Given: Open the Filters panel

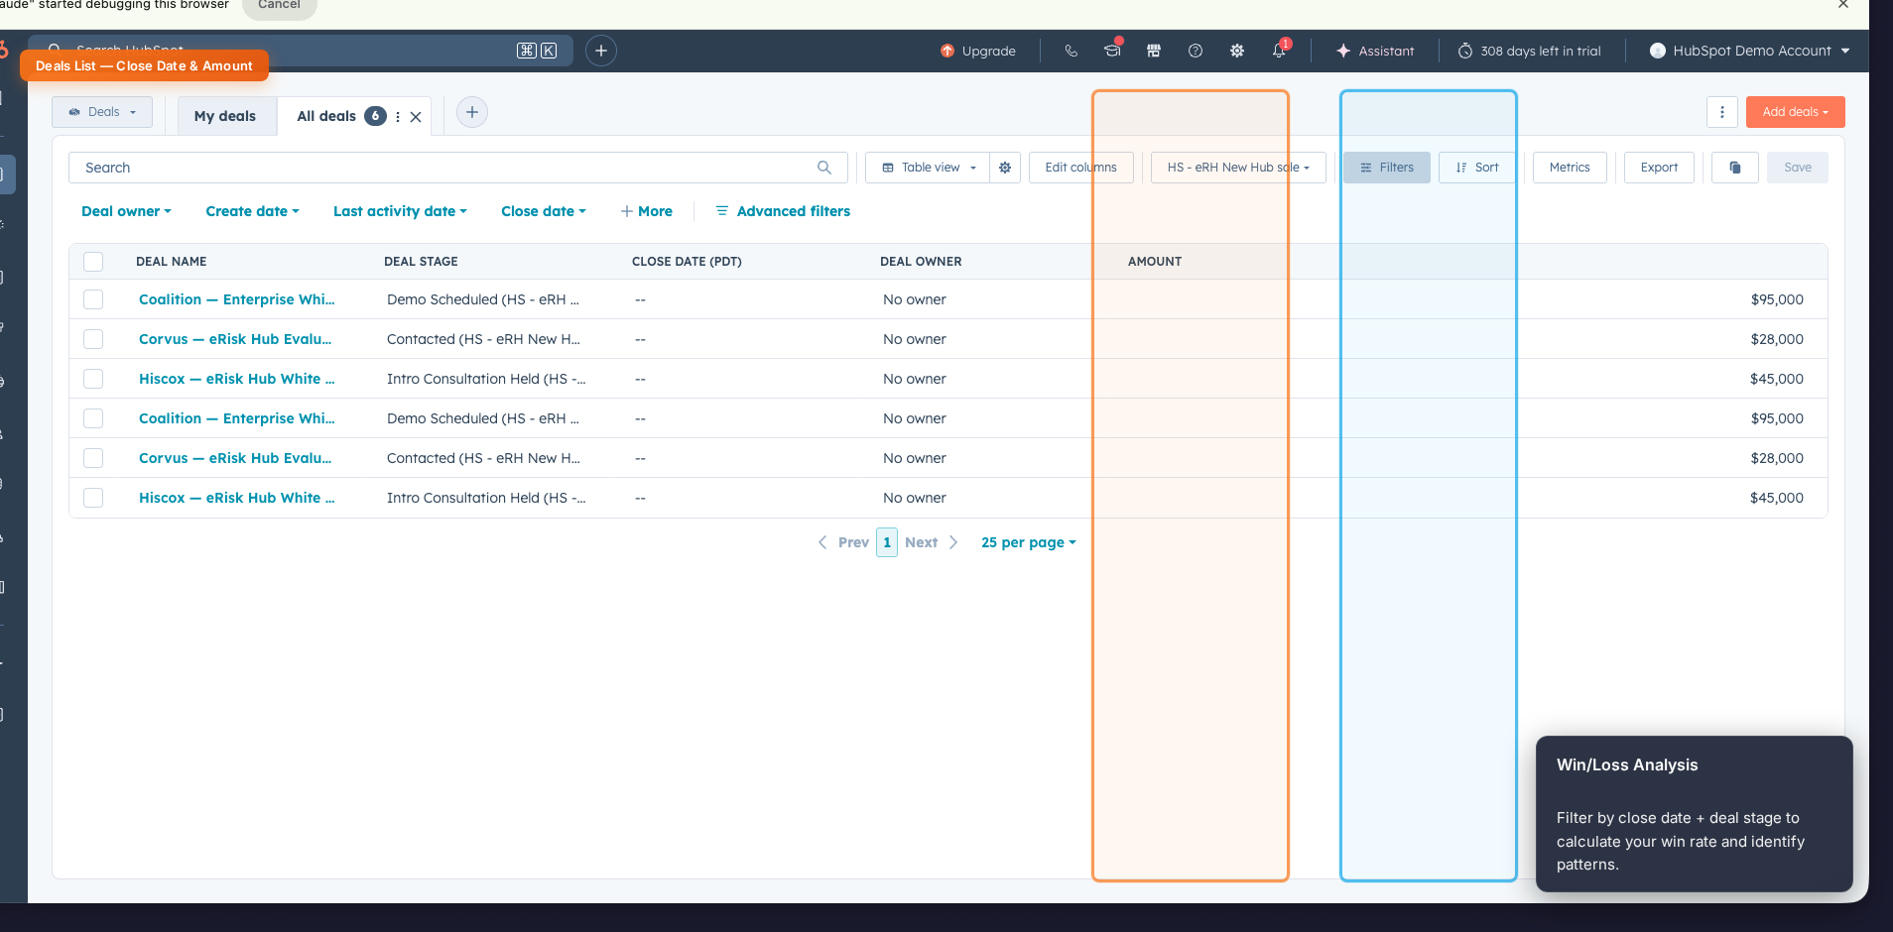Looking at the screenshot, I should tap(1387, 168).
